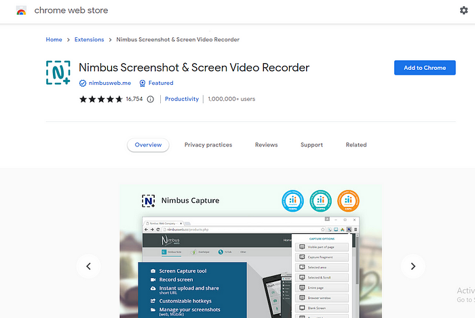475x318 pixels.
Task: Switch to the Reviews tab
Action: pos(266,145)
